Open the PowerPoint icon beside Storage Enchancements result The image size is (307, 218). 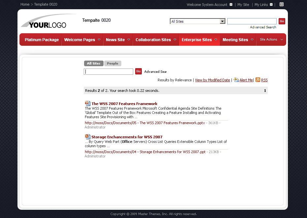pyautogui.click(x=87, y=136)
